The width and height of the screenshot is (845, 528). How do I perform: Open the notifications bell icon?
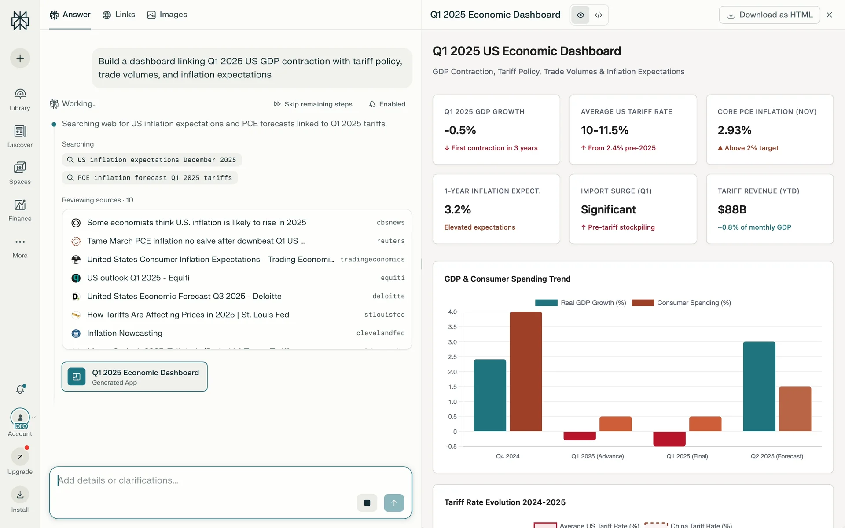[x=20, y=389]
